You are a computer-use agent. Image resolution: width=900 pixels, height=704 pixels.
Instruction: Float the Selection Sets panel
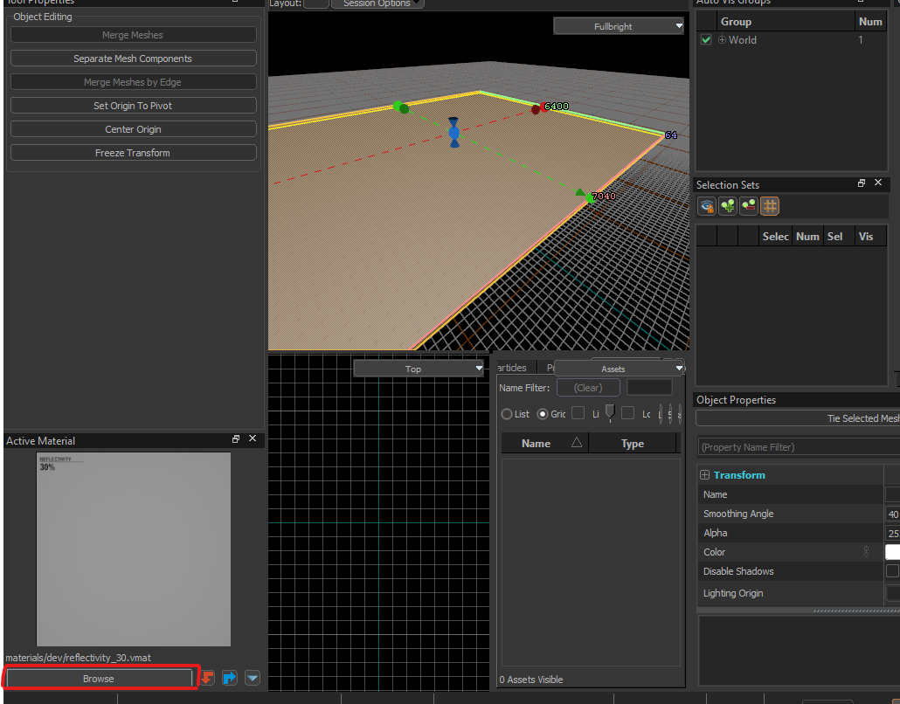(x=861, y=183)
